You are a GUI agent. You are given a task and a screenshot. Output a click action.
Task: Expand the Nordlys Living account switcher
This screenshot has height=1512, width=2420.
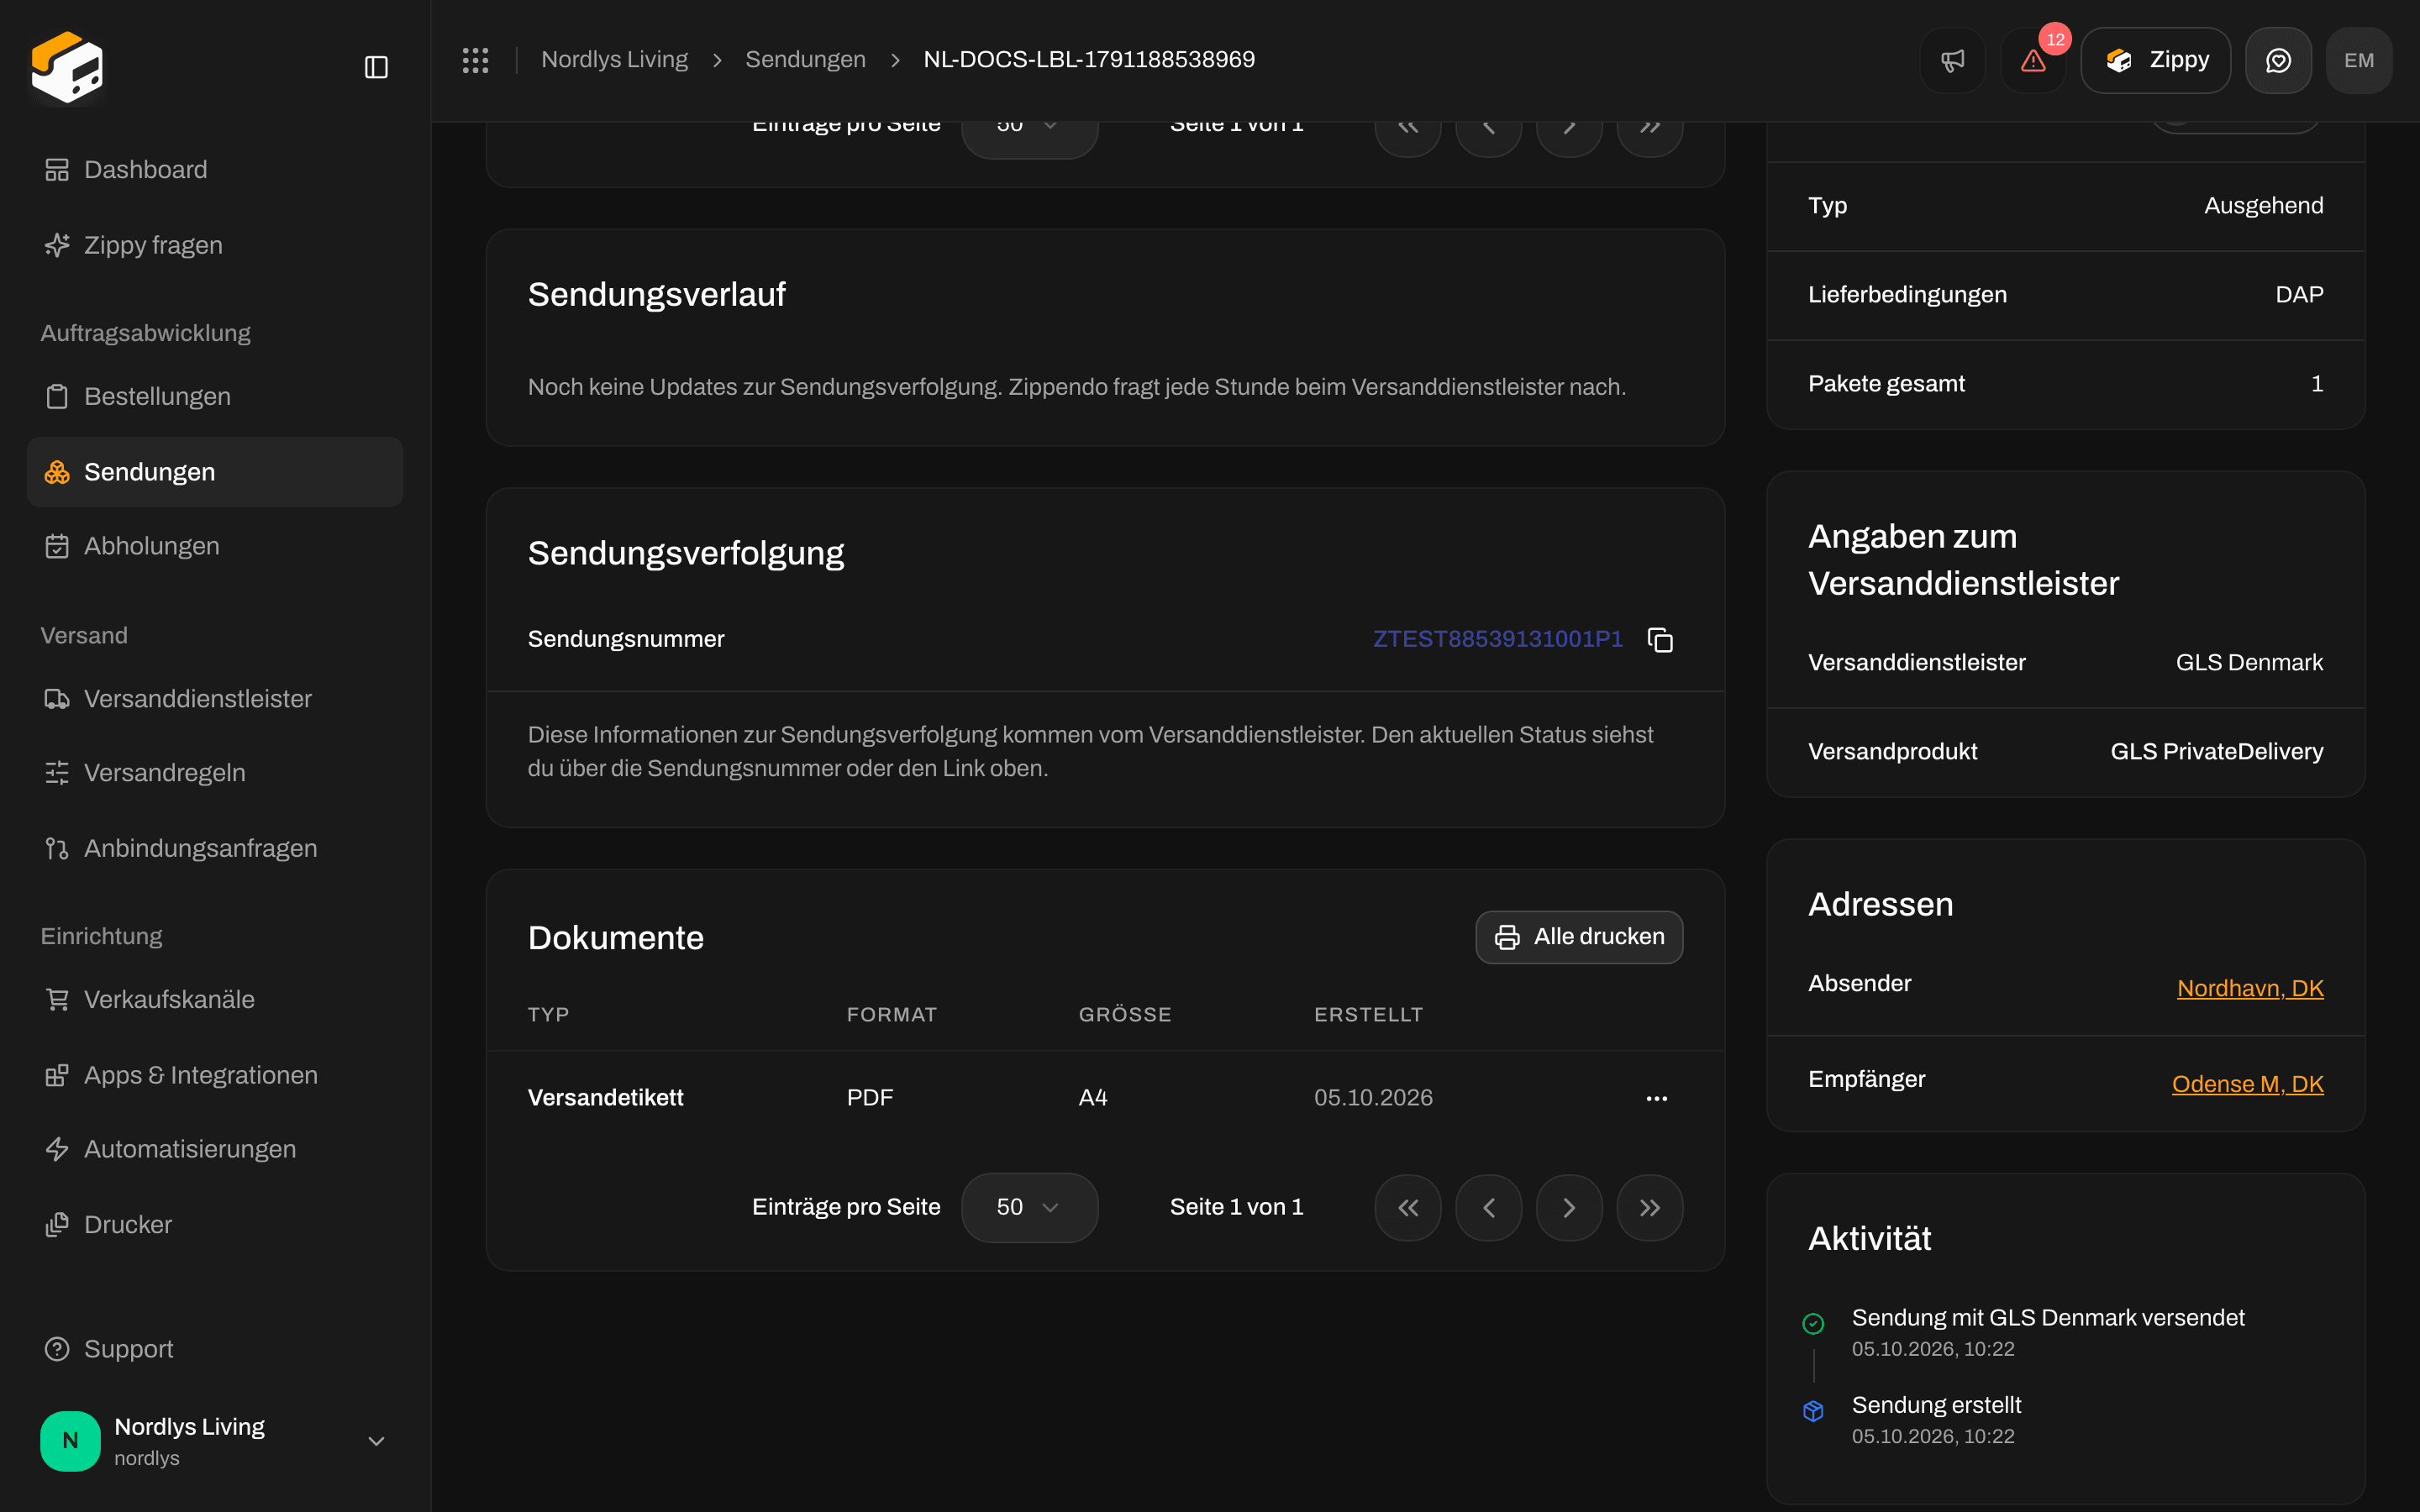215,1441
